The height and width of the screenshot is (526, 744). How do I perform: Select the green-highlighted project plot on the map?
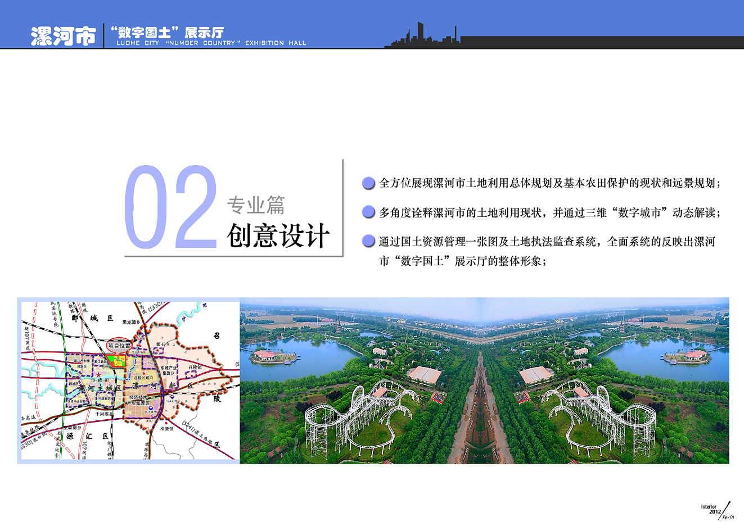coord(117,360)
